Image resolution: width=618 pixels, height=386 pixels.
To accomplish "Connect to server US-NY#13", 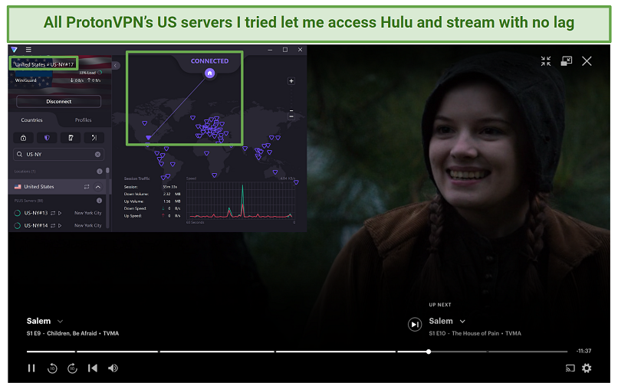I will (x=36, y=213).
